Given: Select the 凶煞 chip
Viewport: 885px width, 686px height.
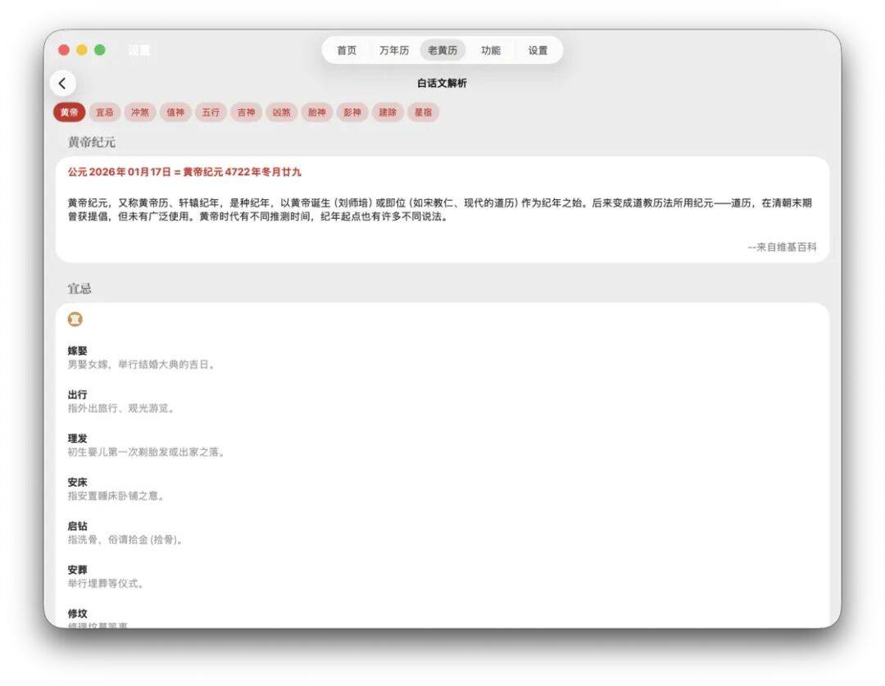Looking at the screenshot, I should pyautogui.click(x=280, y=112).
